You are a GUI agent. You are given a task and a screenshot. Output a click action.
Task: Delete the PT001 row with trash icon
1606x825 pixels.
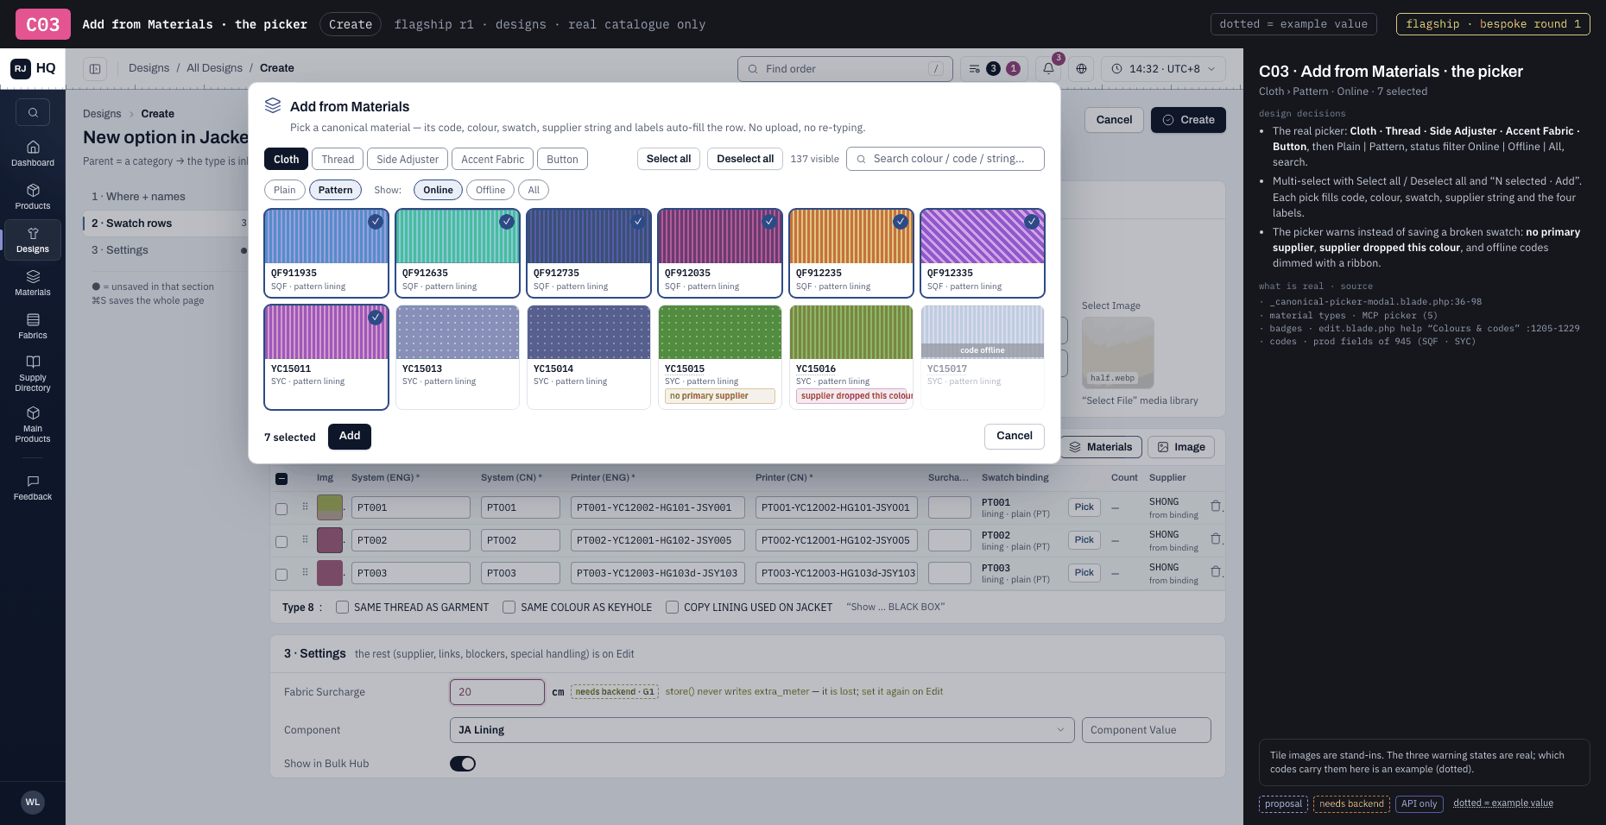[x=1216, y=507]
